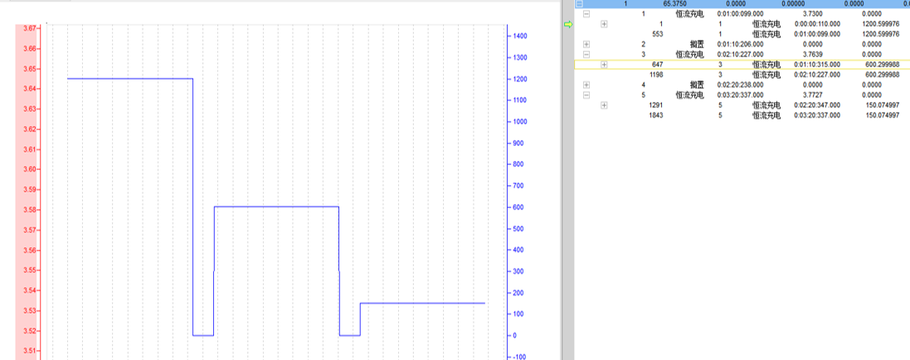
Task: Expand step 4 rest (搁置) node
Action: pos(586,85)
